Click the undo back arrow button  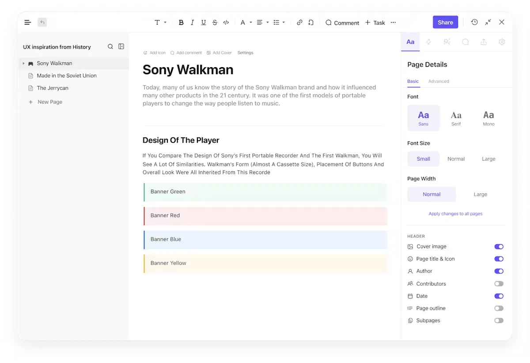[42, 22]
